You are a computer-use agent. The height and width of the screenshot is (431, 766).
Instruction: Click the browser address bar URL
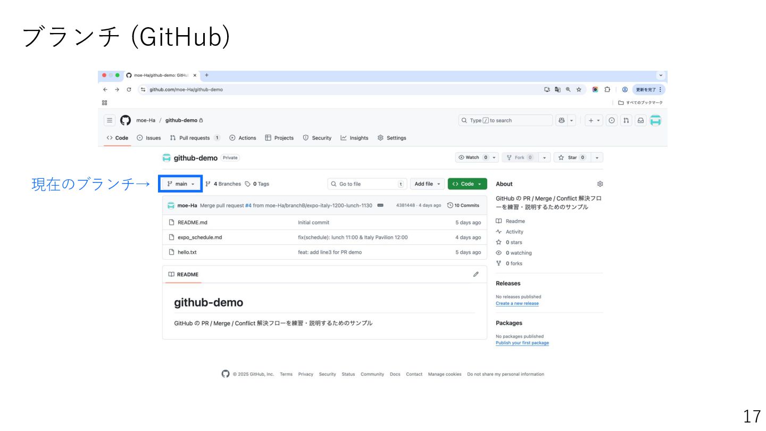coord(186,89)
